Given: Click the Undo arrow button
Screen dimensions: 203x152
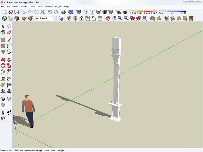Looking at the screenshot, I should point(50,12).
